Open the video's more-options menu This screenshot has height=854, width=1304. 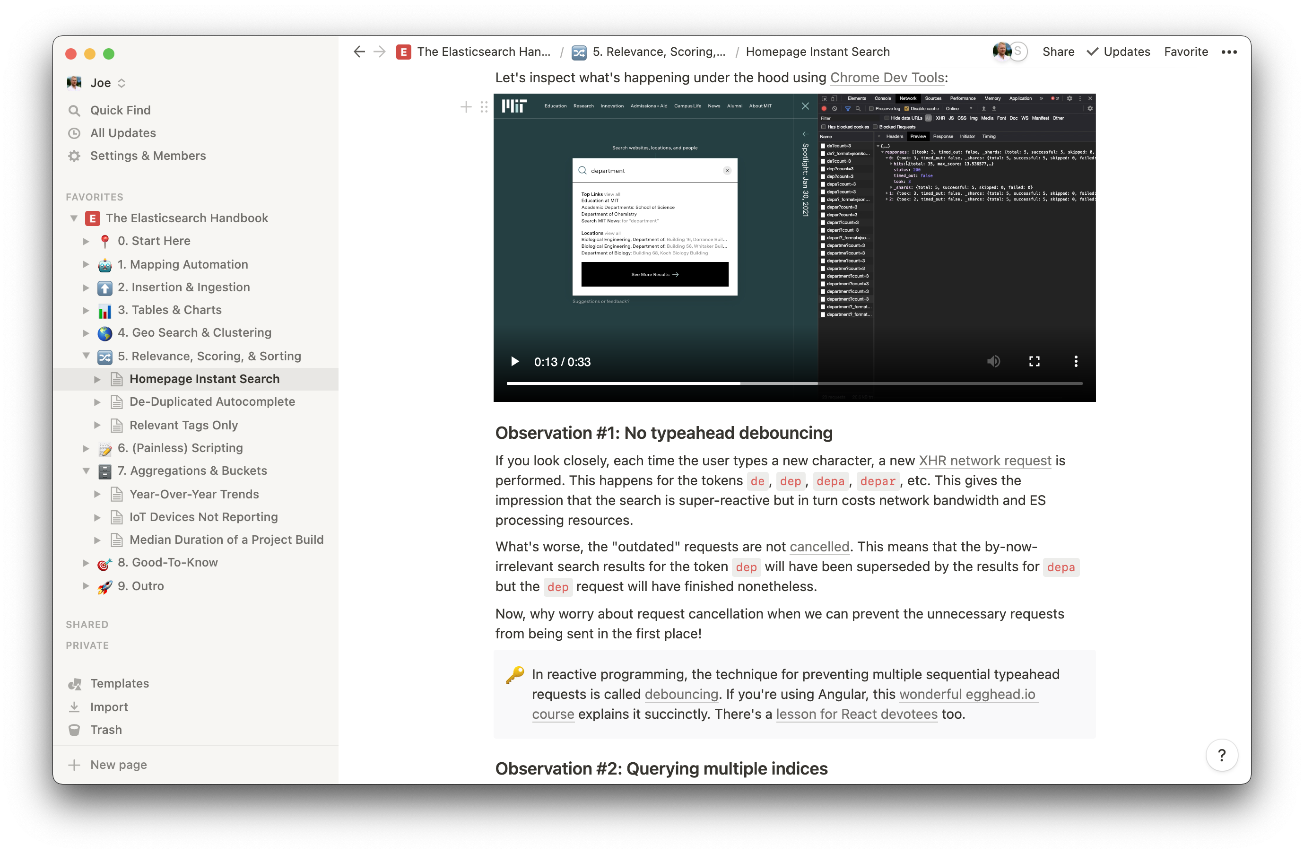click(1076, 361)
